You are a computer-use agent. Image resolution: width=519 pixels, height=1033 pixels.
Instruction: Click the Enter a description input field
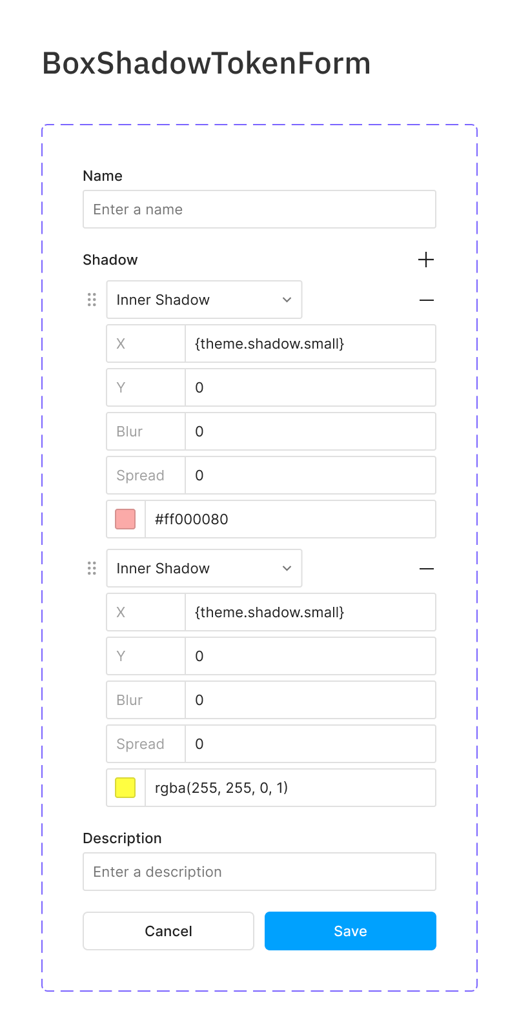click(x=259, y=872)
